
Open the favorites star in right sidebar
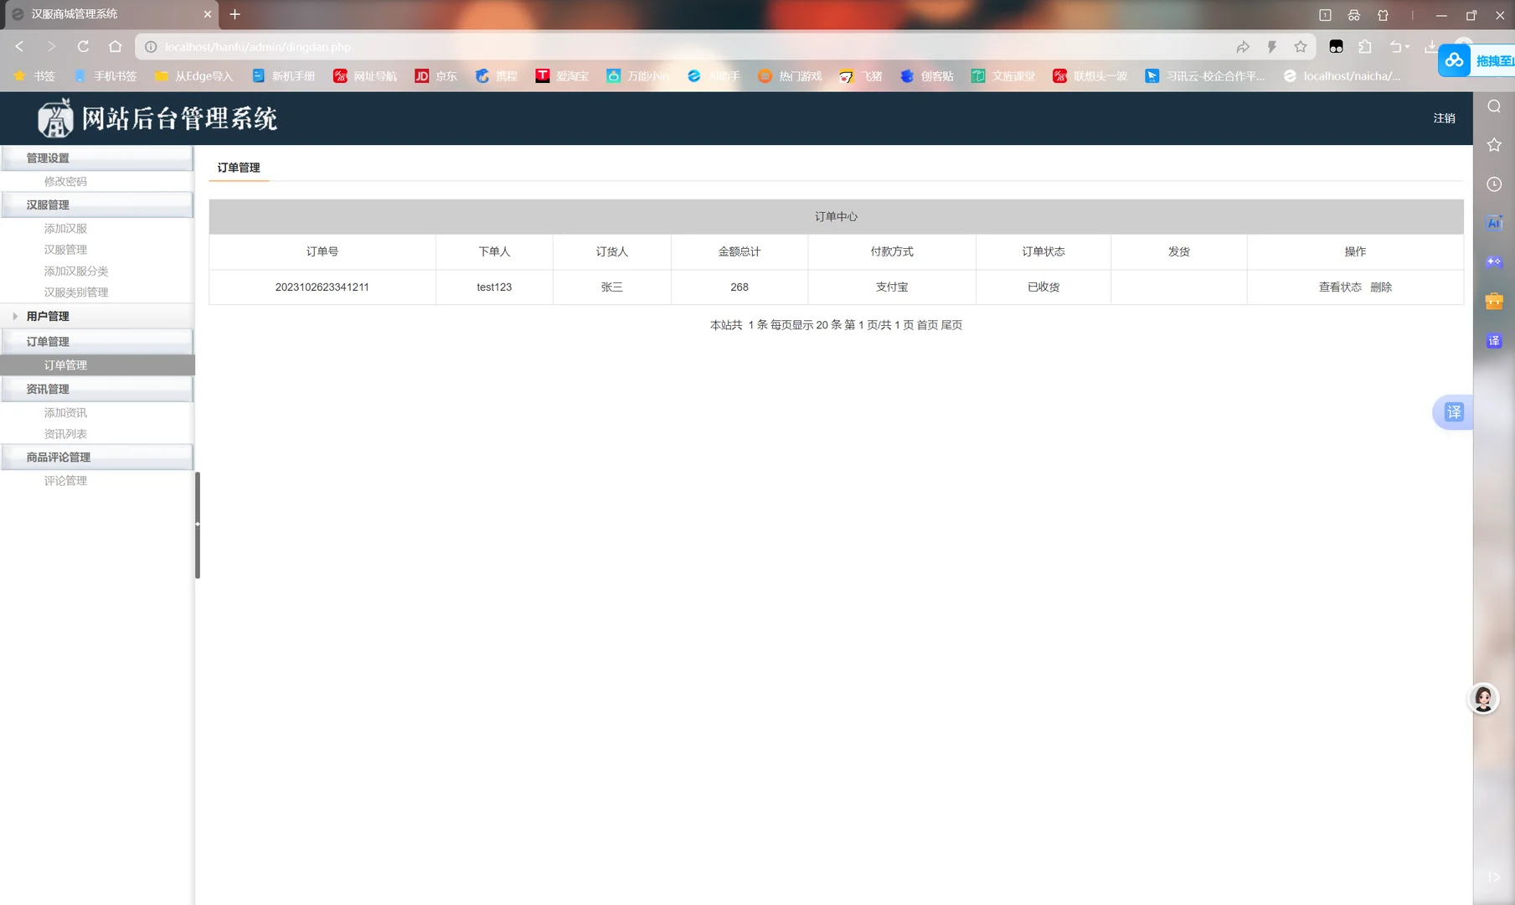point(1494,145)
